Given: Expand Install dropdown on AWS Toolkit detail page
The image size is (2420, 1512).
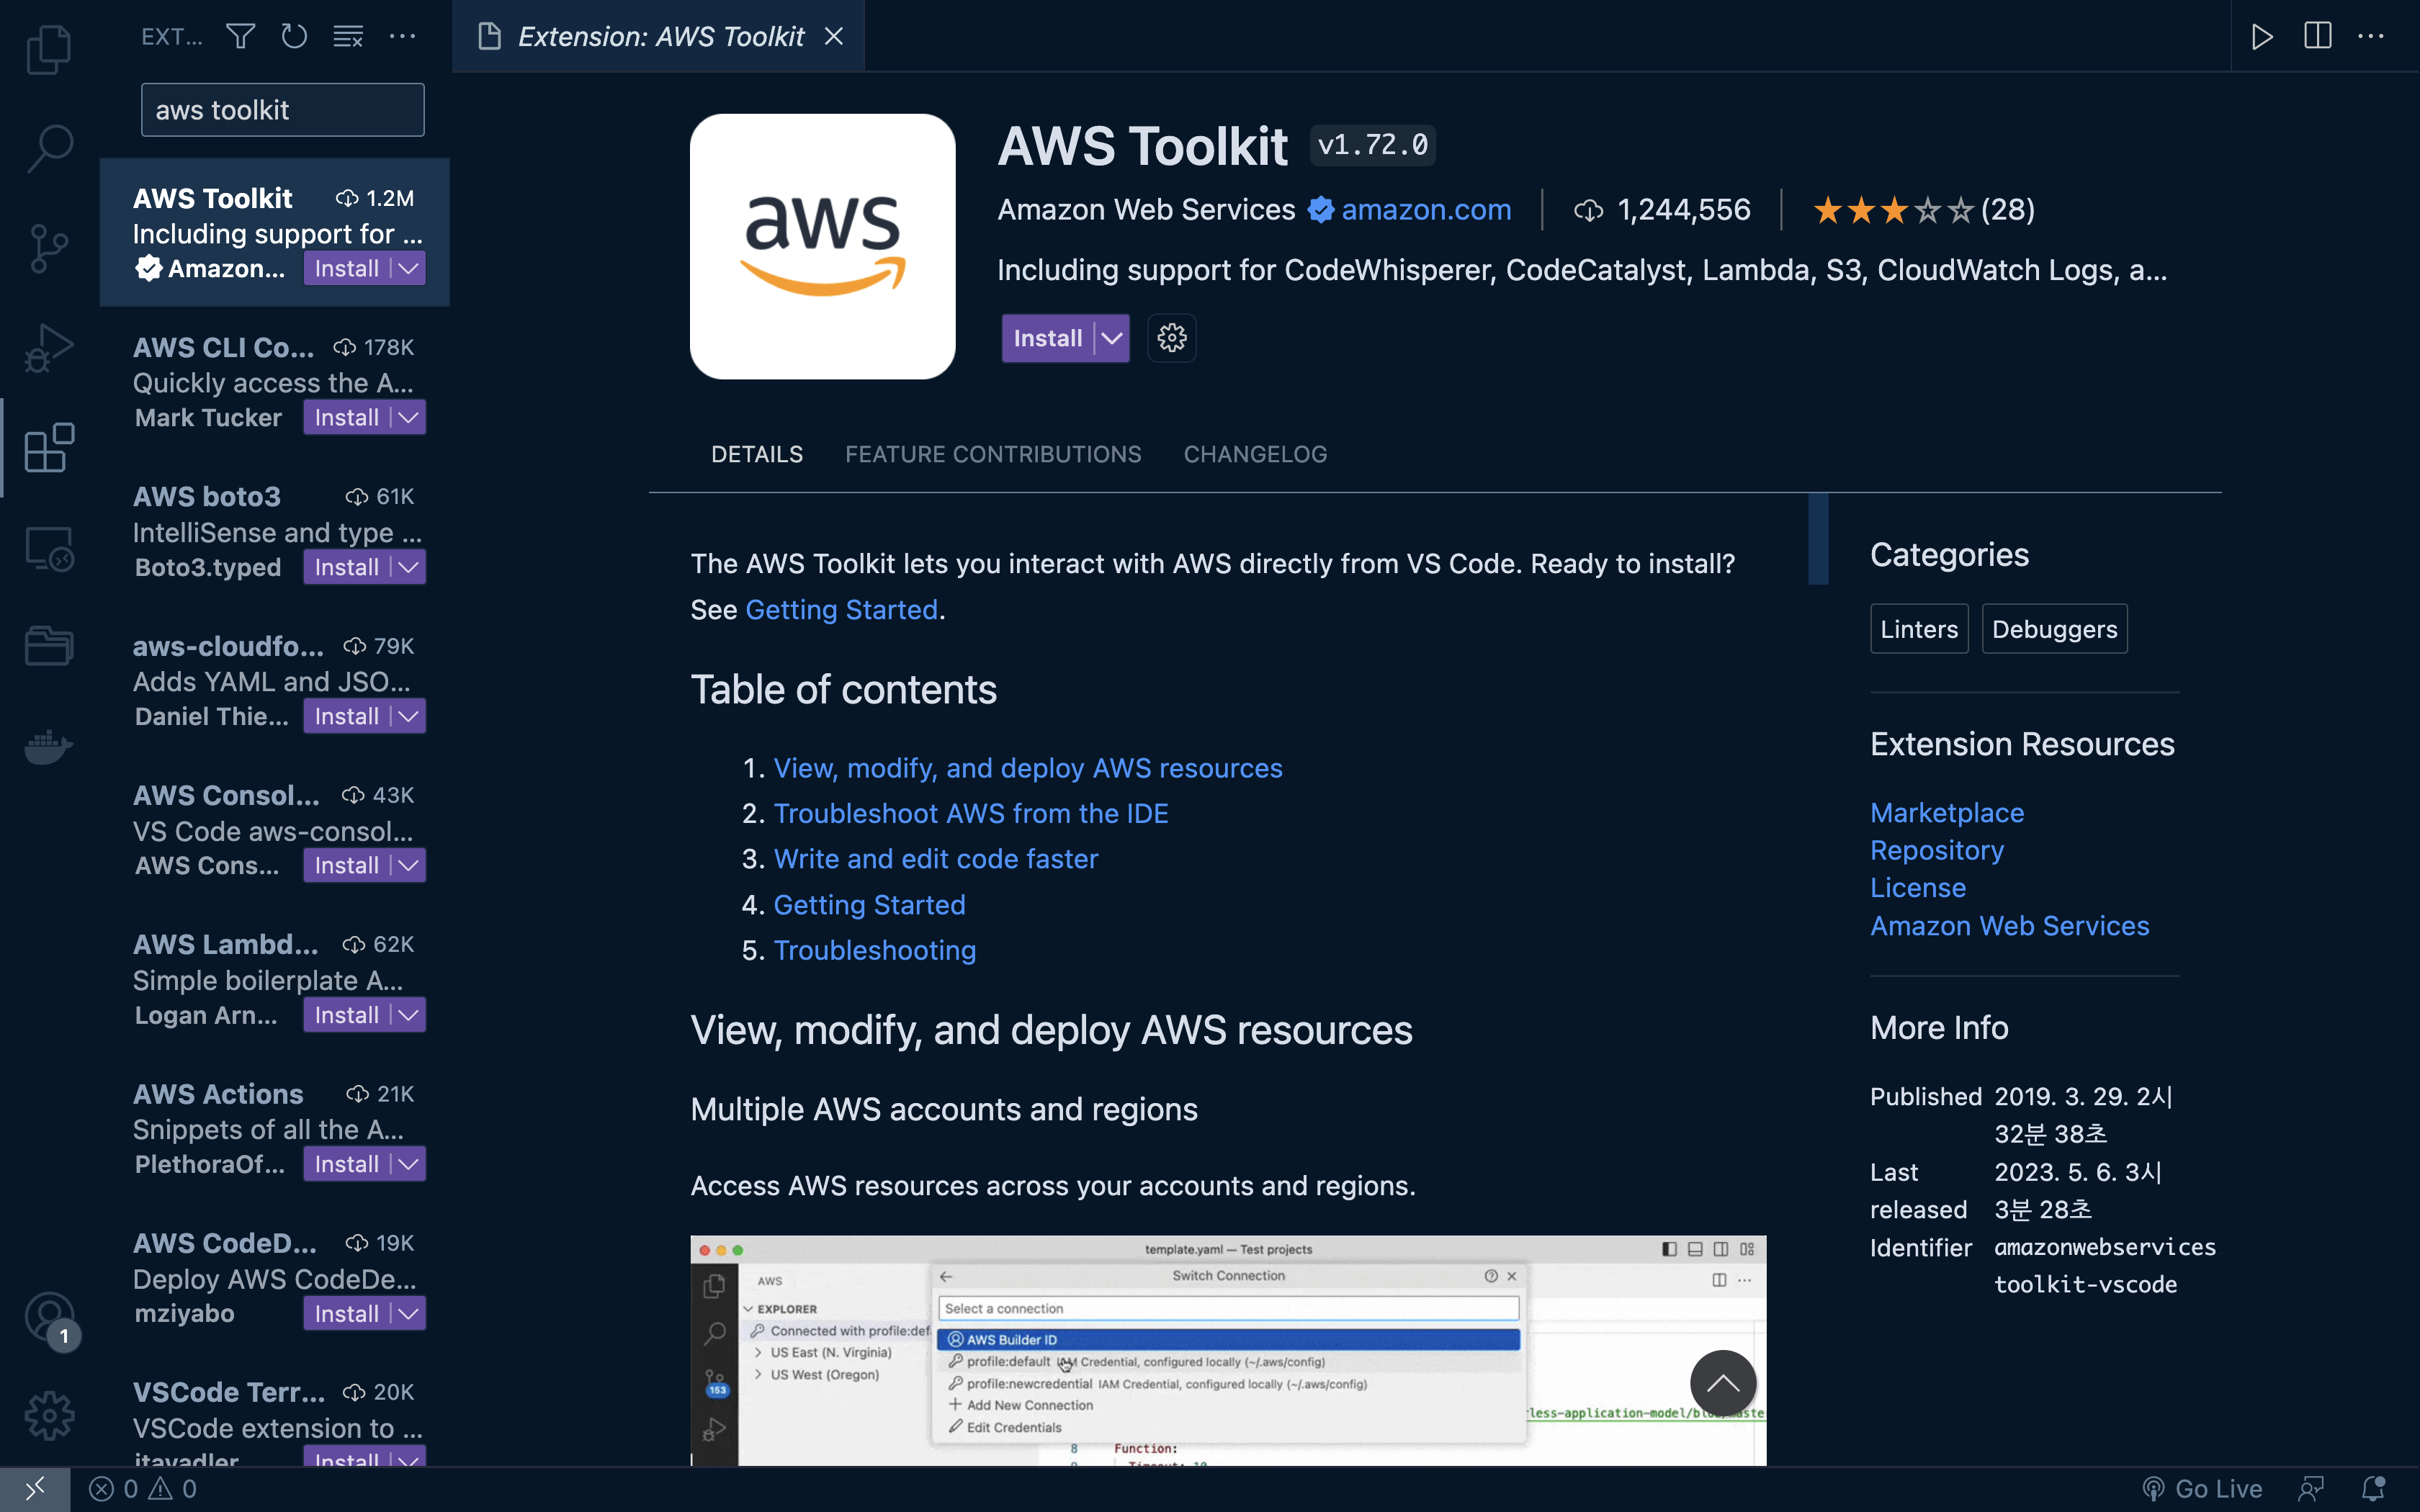Looking at the screenshot, I should tap(1112, 338).
